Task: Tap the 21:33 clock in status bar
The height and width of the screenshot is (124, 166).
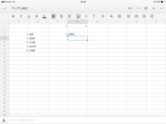Action: 83,2
